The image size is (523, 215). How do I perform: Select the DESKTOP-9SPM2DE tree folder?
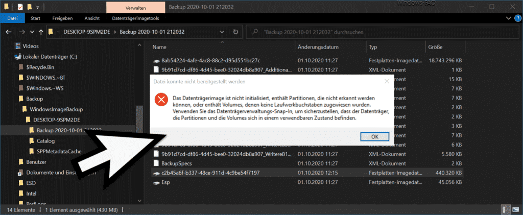click(57, 120)
